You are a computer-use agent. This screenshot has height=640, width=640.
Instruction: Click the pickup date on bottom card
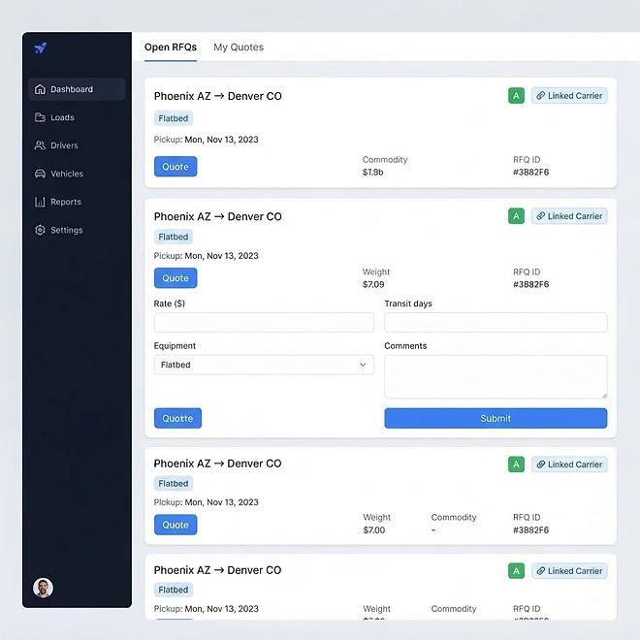point(221,609)
